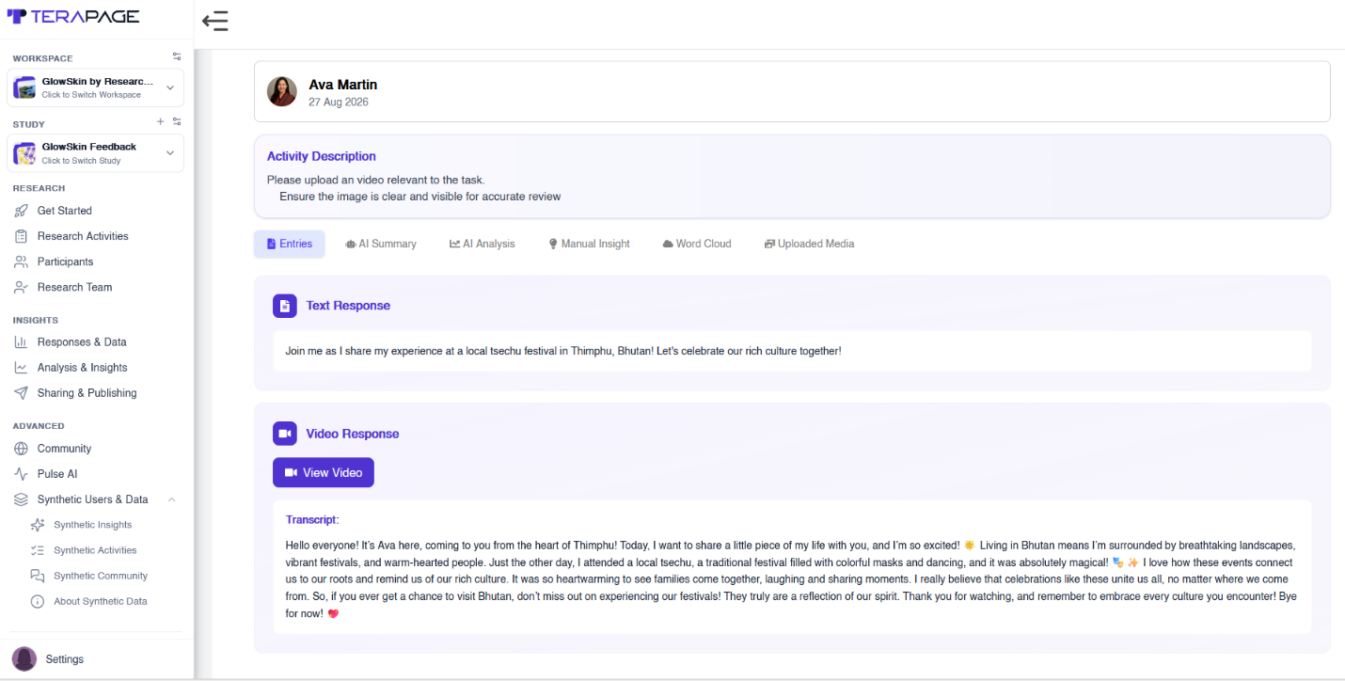1345x681 pixels.
Task: Open Synthetic Insights sub-item
Action: (x=92, y=525)
